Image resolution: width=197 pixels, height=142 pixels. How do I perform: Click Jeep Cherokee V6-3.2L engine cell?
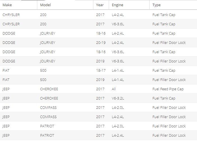coord(118,98)
